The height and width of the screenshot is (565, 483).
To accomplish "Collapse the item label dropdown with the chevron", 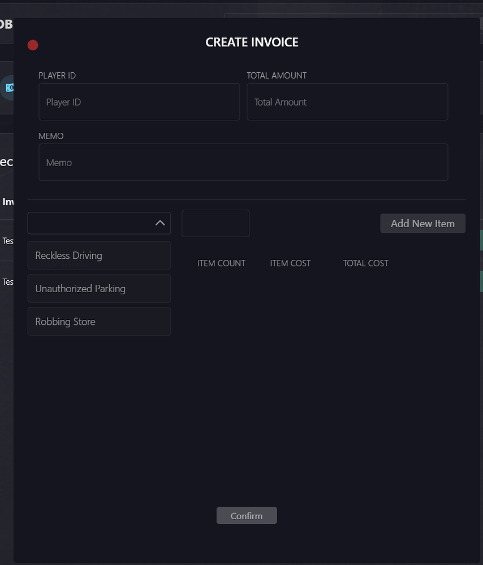I will tap(160, 223).
